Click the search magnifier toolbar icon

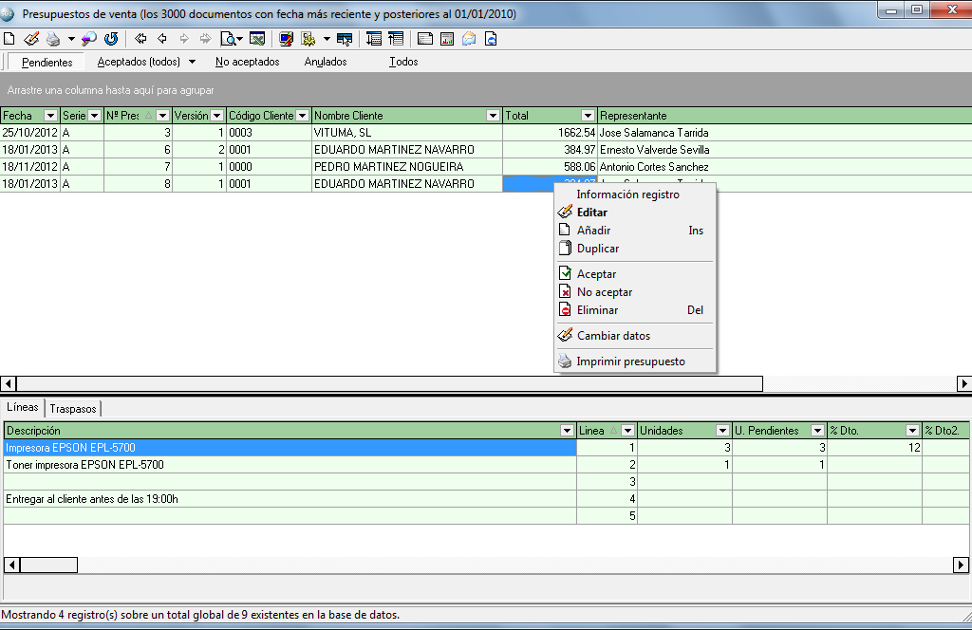pos(88,39)
